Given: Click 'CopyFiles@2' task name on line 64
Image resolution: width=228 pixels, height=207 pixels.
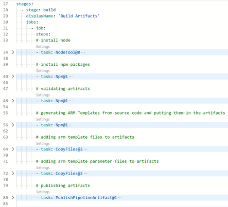Looking at the screenshot, I should 69,149.
